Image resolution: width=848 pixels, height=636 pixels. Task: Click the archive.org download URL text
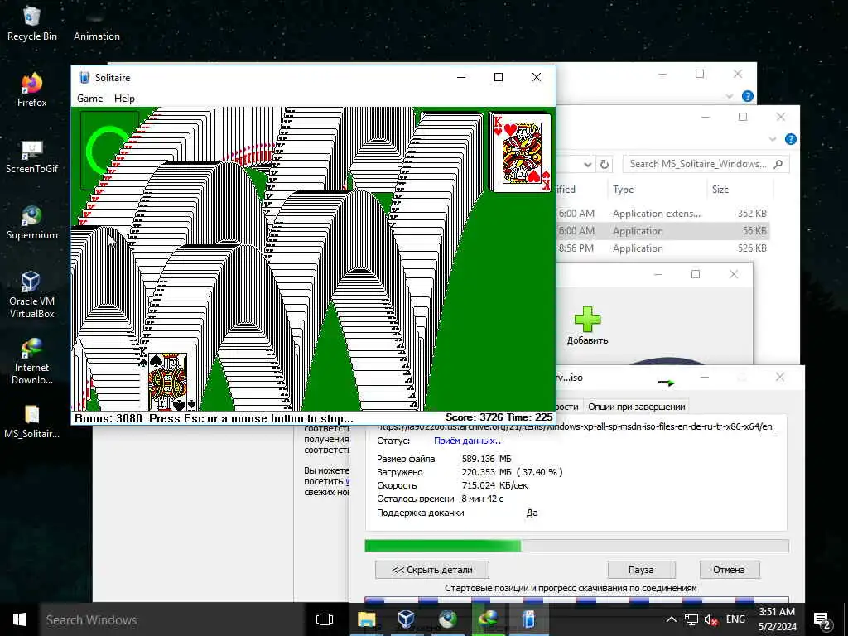(577, 426)
